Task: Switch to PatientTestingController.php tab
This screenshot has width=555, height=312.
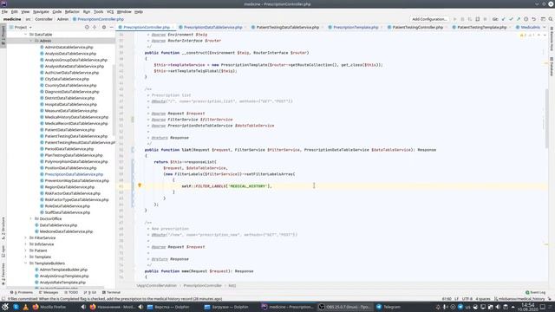Action: pos(417,27)
